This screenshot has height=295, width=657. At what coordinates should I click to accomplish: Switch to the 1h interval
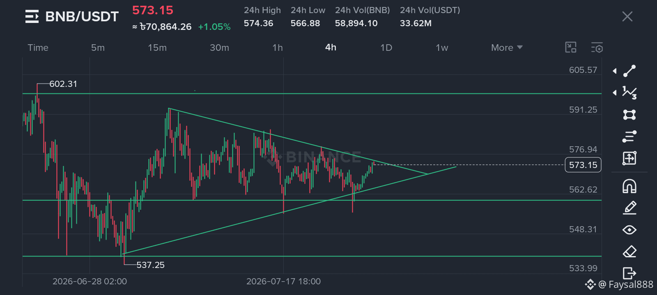[278, 48]
